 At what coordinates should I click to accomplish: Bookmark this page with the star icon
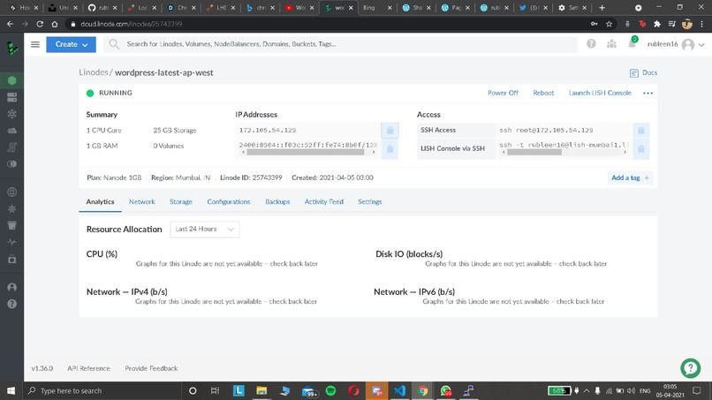[x=609, y=24]
